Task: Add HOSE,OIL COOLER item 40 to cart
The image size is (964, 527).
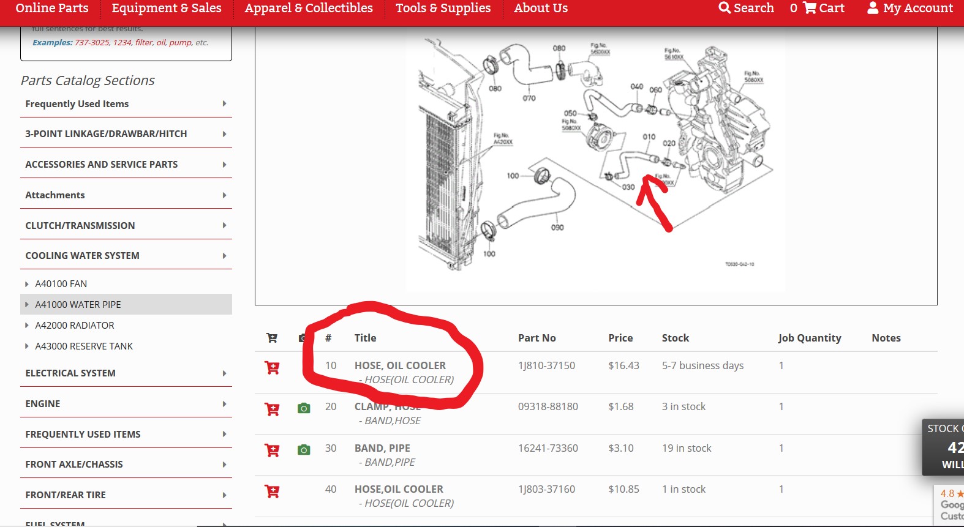Action: point(272,491)
